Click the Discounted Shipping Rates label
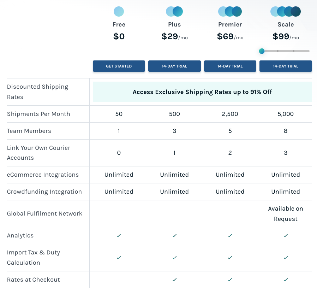317x288 pixels. pyautogui.click(x=37, y=92)
